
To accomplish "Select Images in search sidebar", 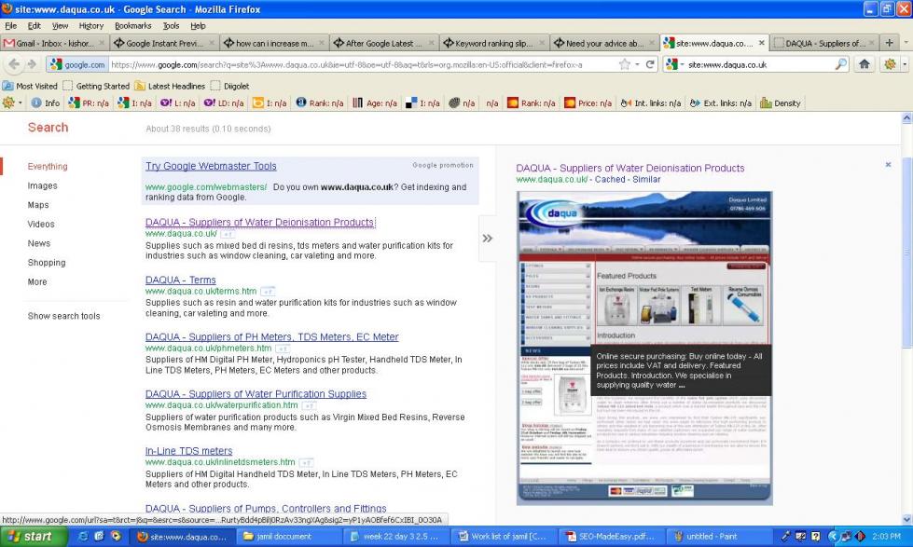I will click(x=42, y=185).
